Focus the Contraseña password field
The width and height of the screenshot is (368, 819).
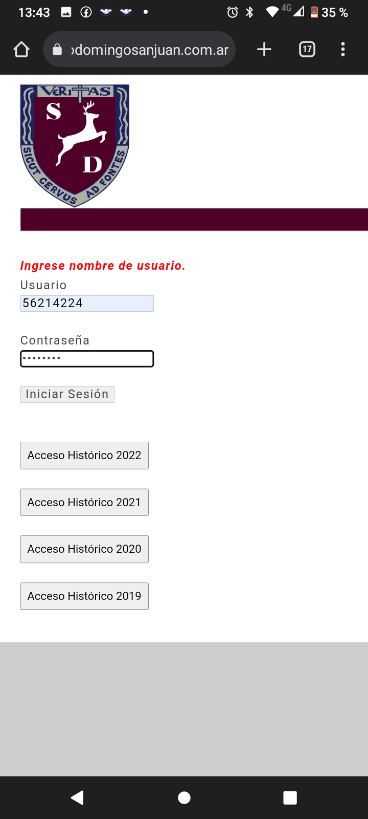[x=87, y=359]
